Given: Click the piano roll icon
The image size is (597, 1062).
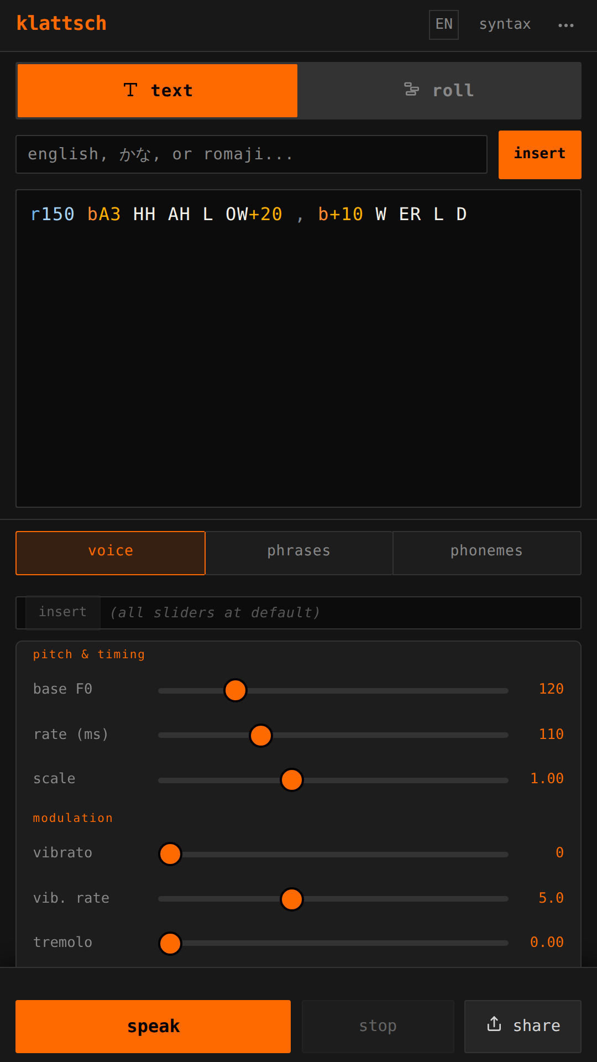Looking at the screenshot, I should 411,89.
